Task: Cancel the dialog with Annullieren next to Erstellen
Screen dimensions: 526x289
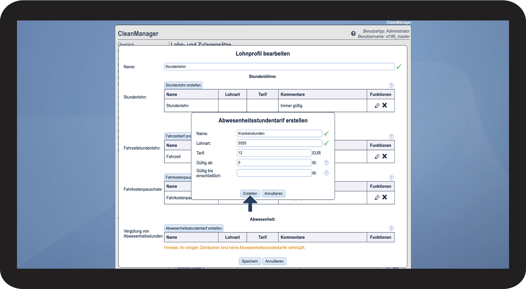Action: pos(273,193)
